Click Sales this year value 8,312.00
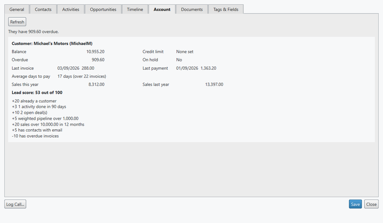This screenshot has height=223, width=383. click(x=96, y=84)
